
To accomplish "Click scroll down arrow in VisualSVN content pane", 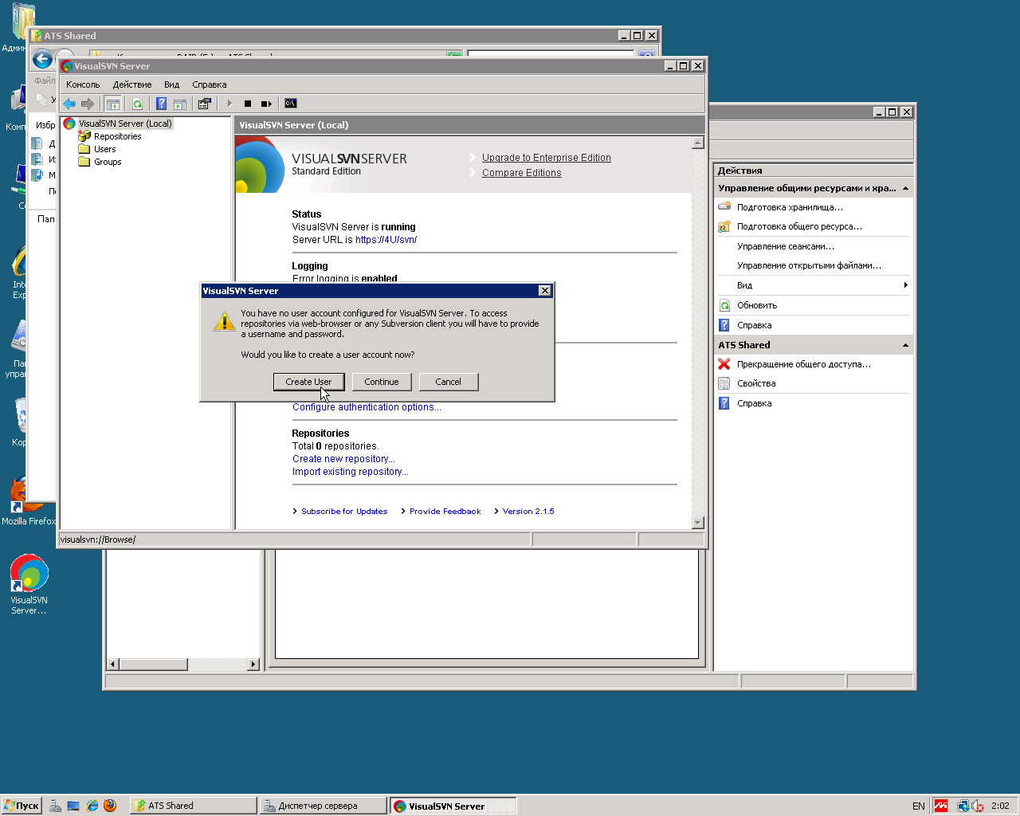I will point(698,523).
